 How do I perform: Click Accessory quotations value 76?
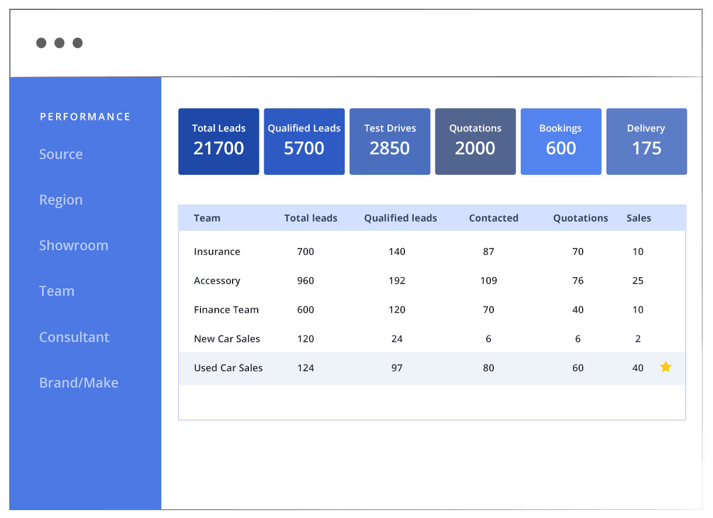(578, 281)
